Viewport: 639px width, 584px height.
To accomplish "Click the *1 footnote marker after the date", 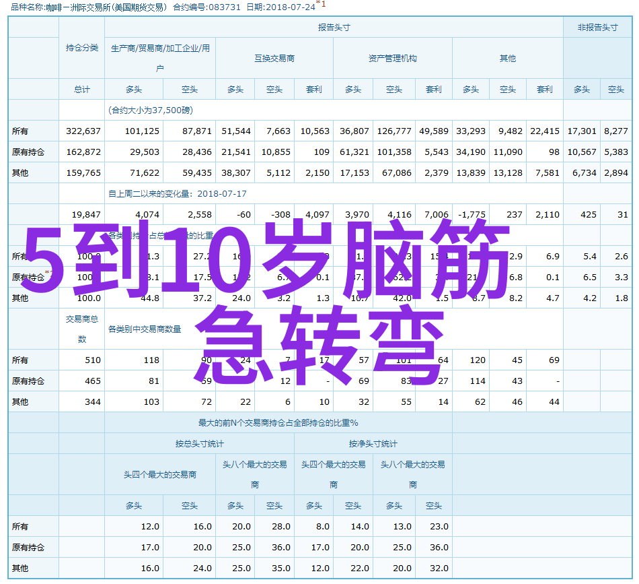I will 322,4.
